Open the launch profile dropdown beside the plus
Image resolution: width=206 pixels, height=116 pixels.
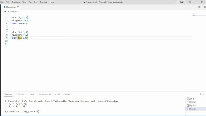pyautogui.click(x=203, y=94)
